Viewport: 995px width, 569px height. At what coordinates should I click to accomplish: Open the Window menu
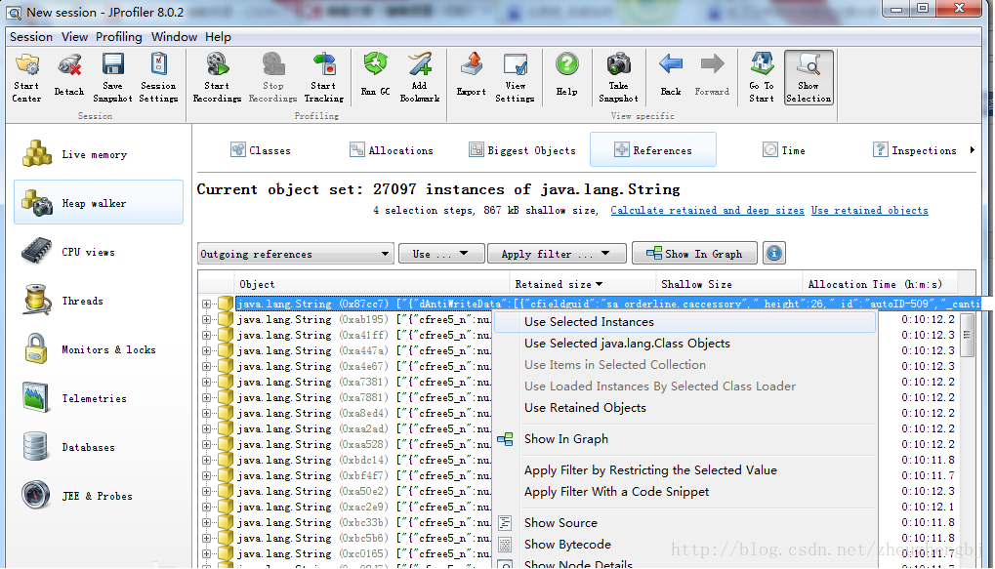[x=174, y=37]
